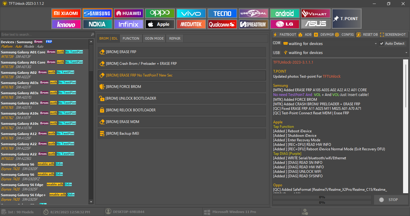Open the Nokia brand section
Image resolution: width=410 pixels, height=216 pixels.
97,24
